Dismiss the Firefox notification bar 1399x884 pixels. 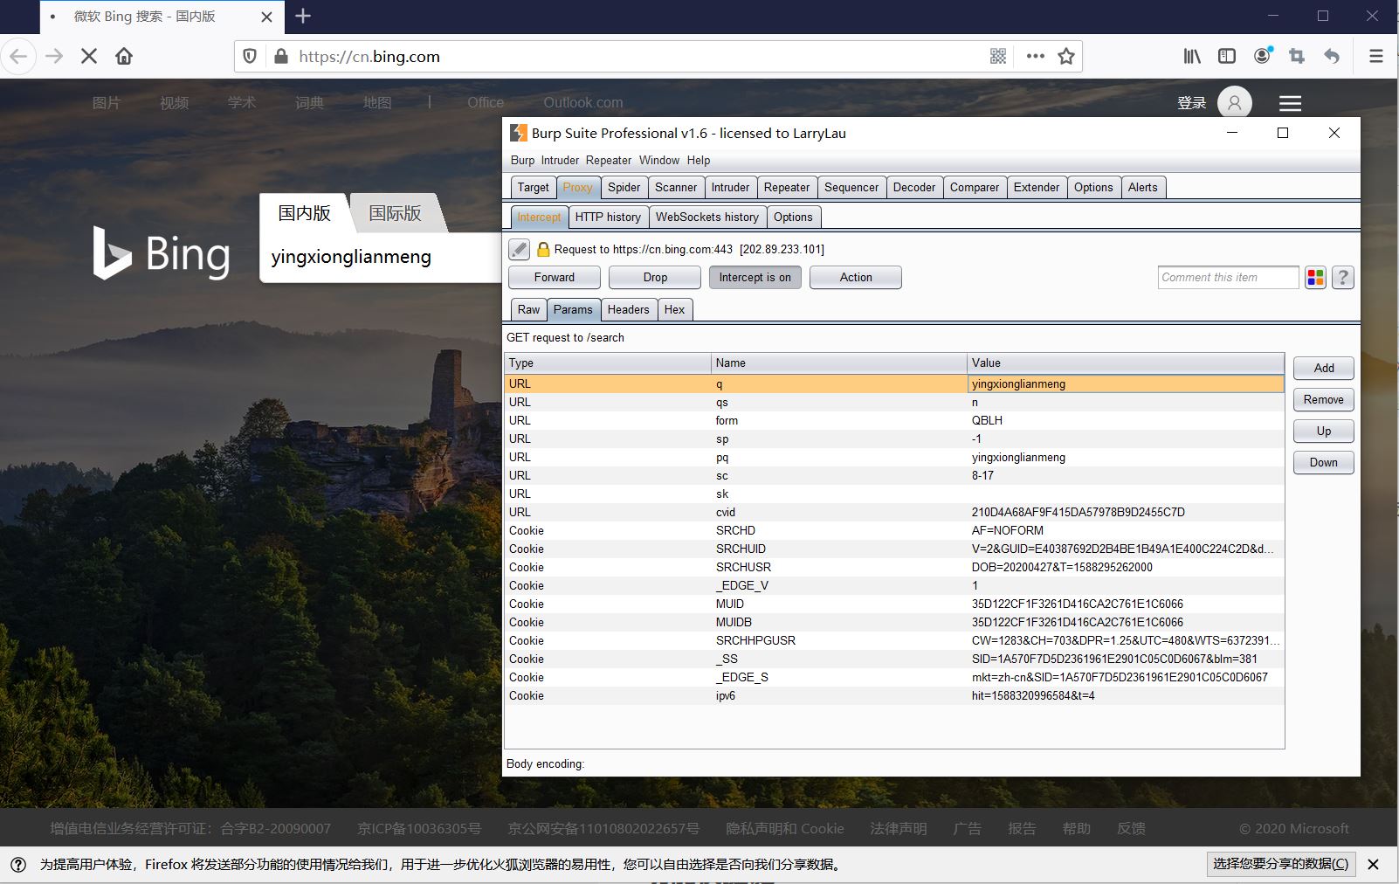1373,864
